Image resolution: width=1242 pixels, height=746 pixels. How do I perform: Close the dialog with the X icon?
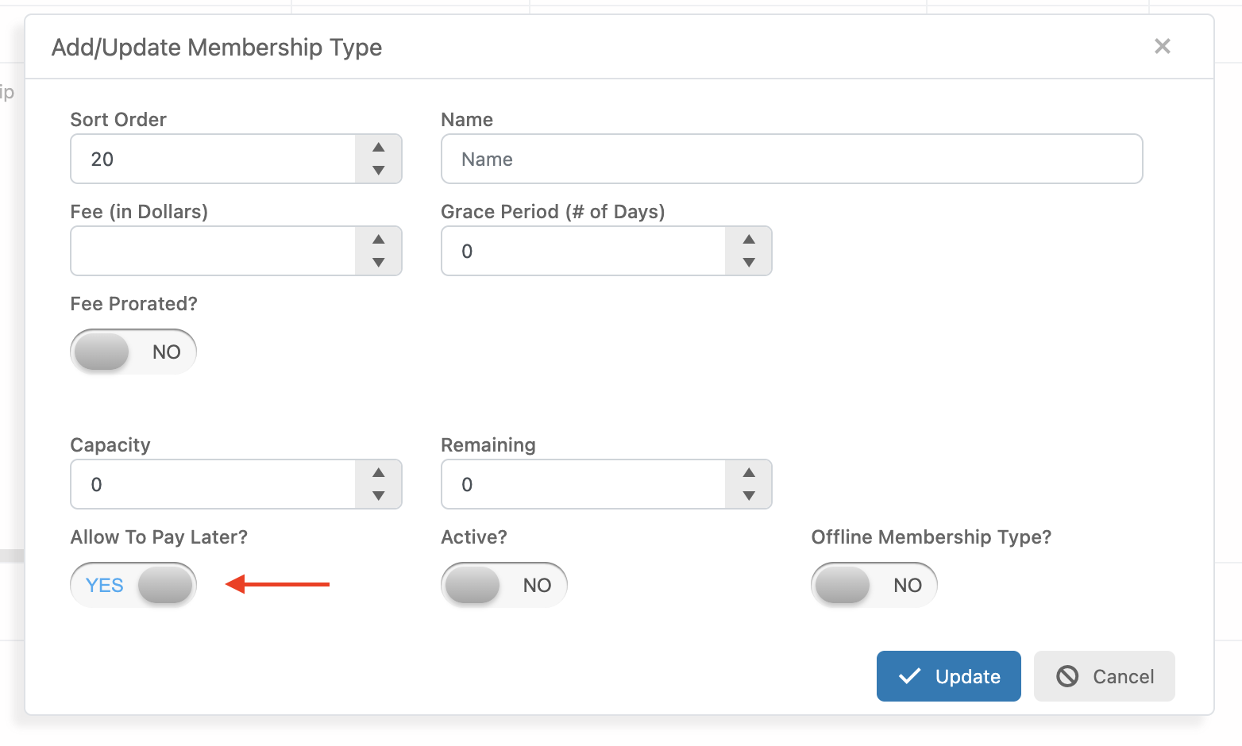[x=1162, y=47]
